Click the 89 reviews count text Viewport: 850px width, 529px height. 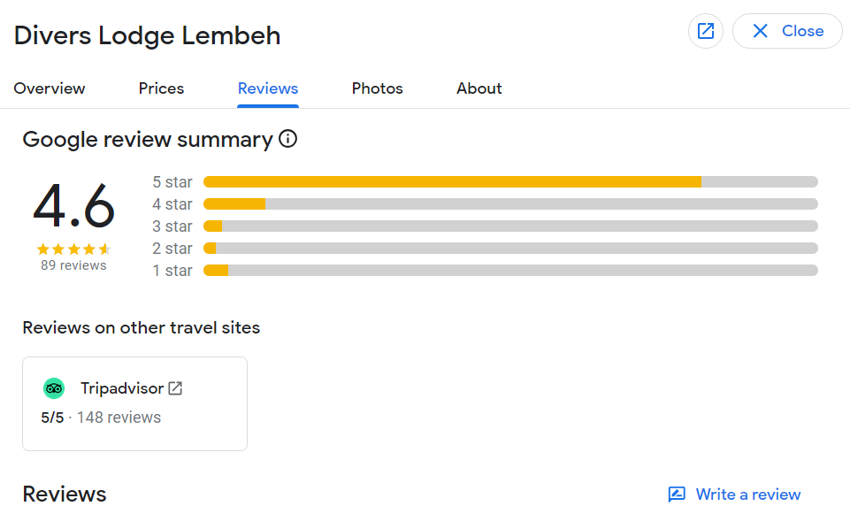73,265
